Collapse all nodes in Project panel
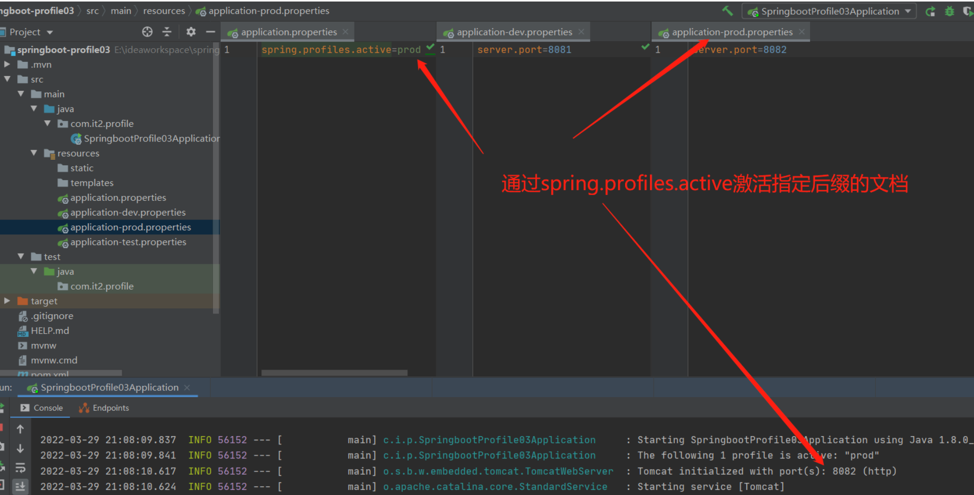 point(167,32)
